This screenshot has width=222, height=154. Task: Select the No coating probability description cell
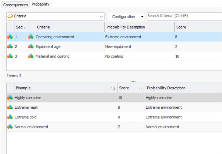114,56
